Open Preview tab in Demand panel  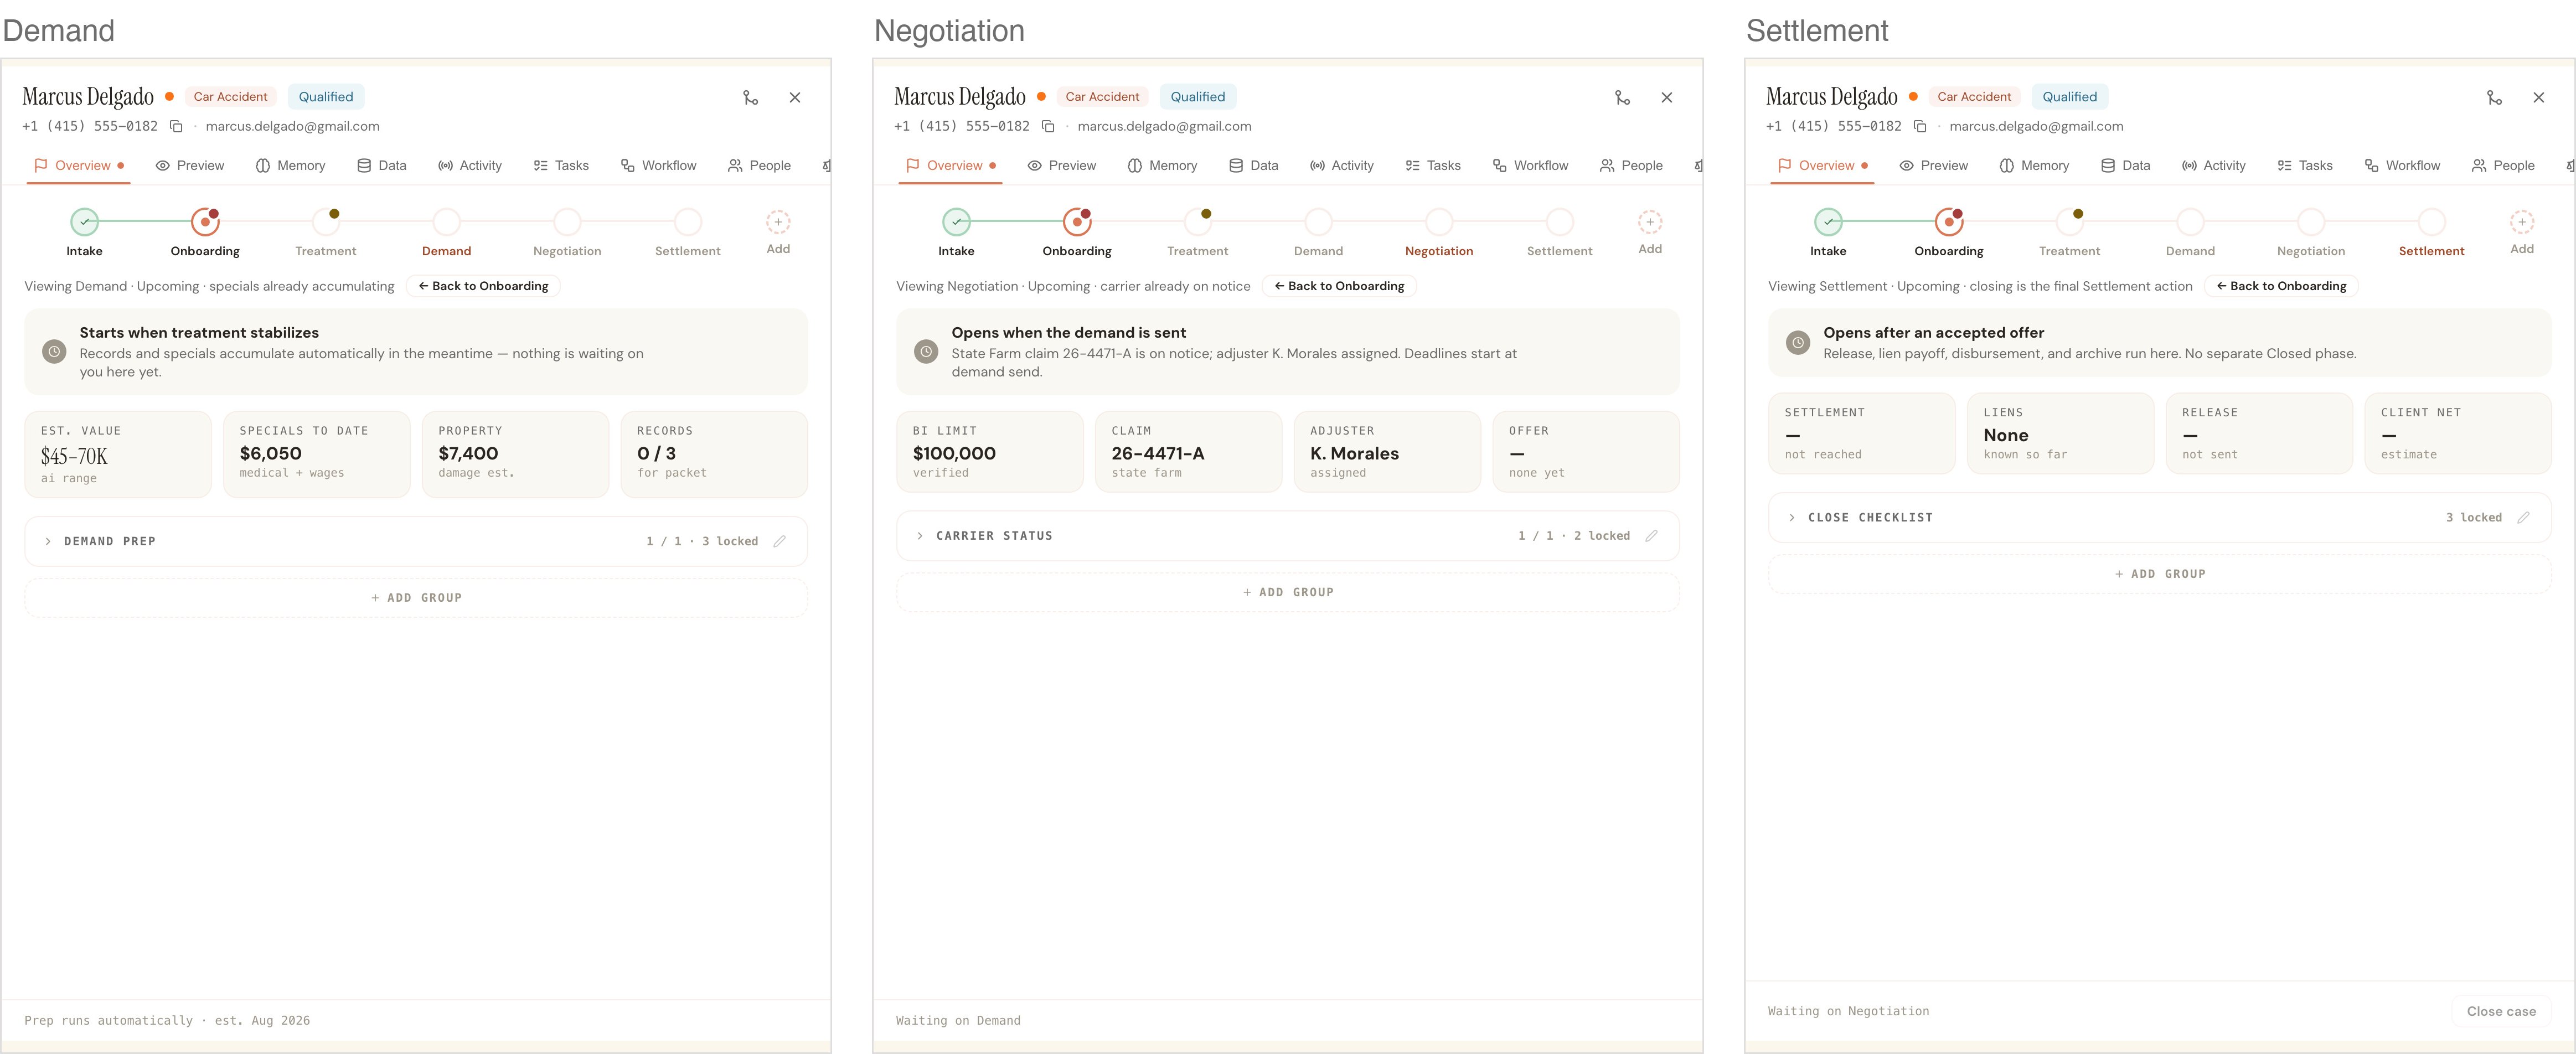tap(190, 166)
